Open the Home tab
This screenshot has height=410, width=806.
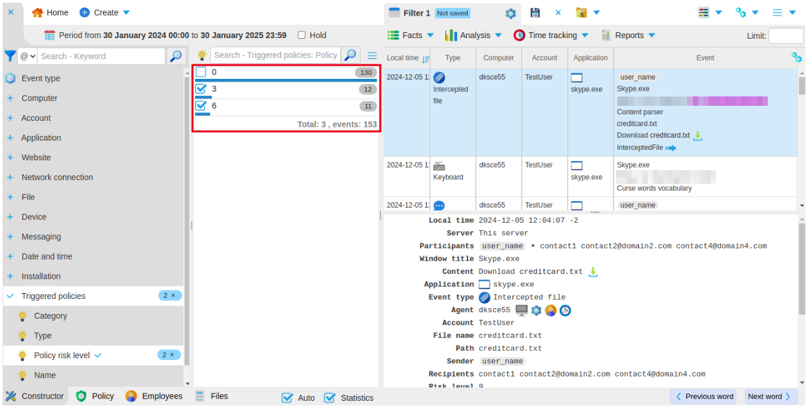pyautogui.click(x=51, y=12)
